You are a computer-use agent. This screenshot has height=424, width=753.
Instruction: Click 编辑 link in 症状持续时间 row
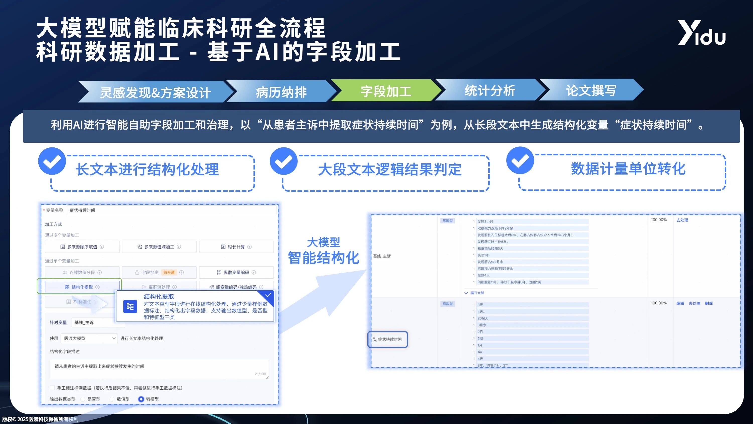click(680, 303)
